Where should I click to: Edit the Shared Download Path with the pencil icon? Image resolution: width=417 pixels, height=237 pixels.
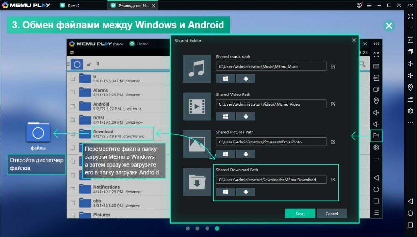[333, 180]
